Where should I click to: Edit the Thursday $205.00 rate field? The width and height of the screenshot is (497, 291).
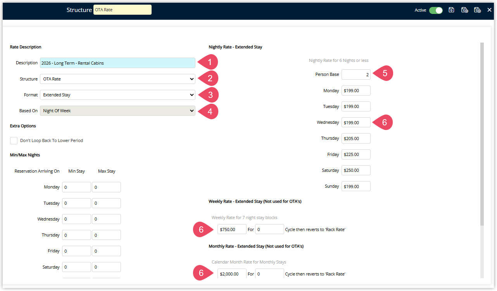[356, 139]
